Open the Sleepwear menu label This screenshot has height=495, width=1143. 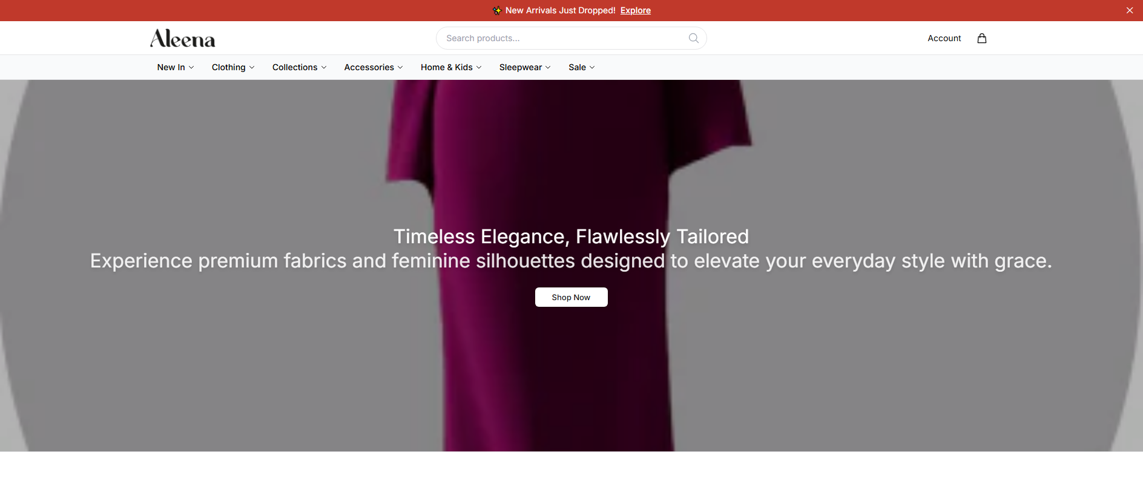521,67
